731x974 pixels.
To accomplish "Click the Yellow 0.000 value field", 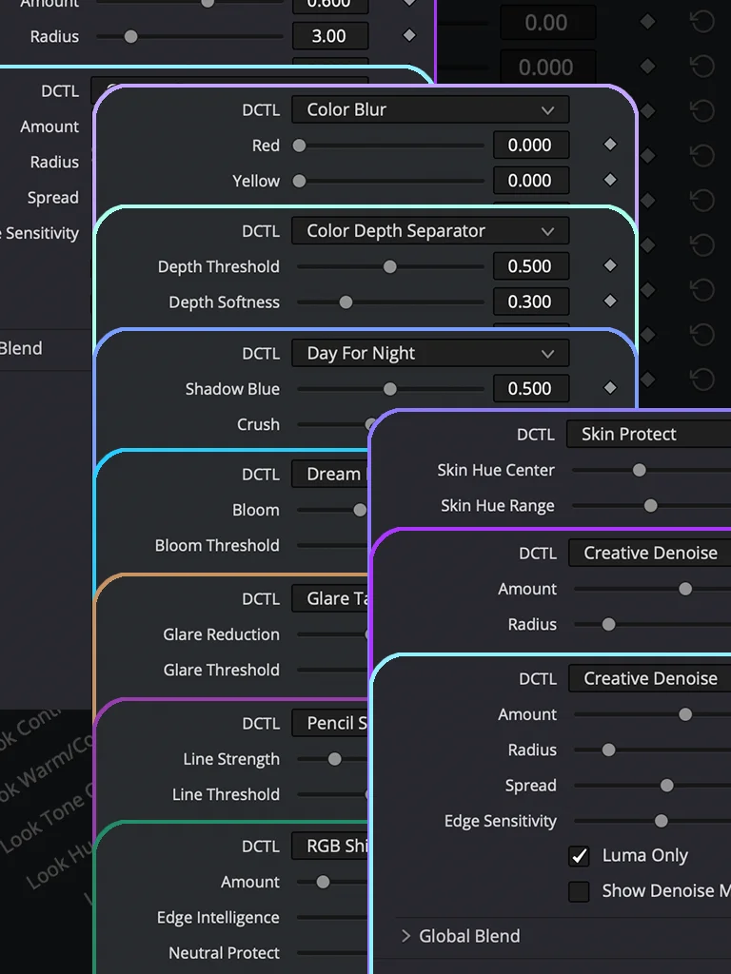I will point(531,180).
